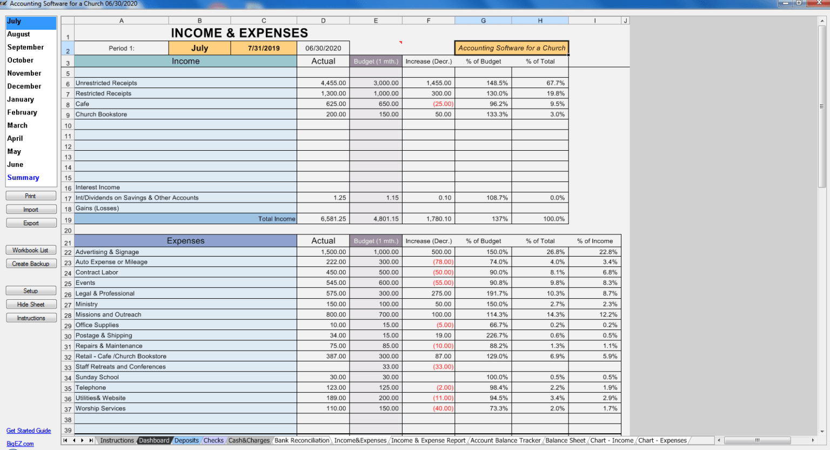Screen dimensions: 830x450
Task: Open the Setup panel
Action: coord(31,290)
